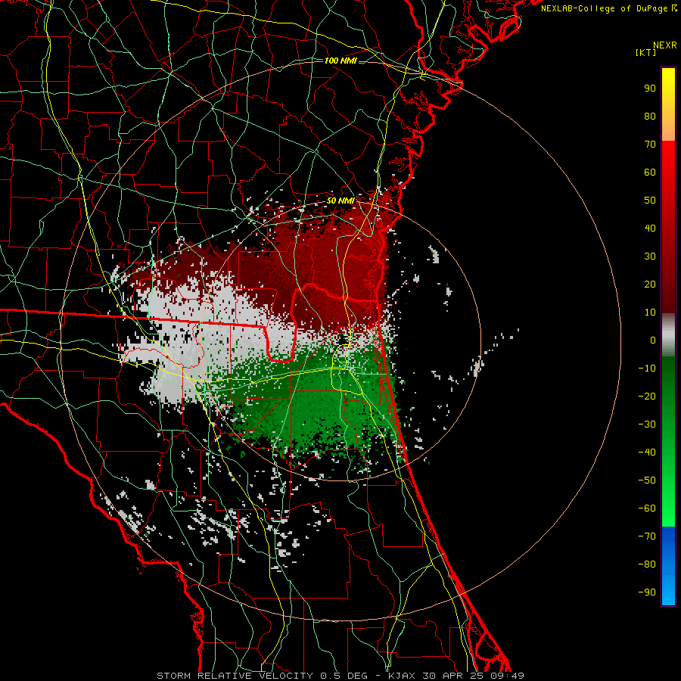Pick the gray zero-velocity segment of the color bar
Viewport: 681px width, 681px height.
pyautogui.click(x=668, y=335)
